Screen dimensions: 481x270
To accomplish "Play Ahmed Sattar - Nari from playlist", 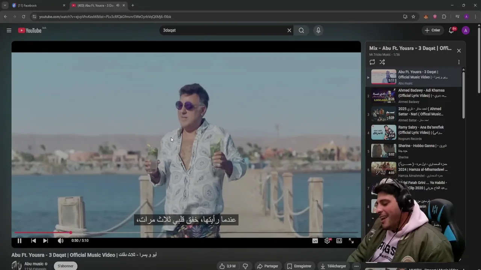I will point(413,114).
